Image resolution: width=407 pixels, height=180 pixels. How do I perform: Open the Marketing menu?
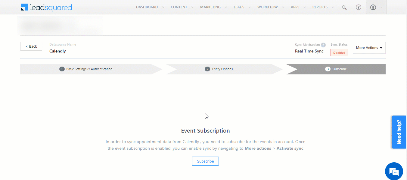pyautogui.click(x=210, y=7)
